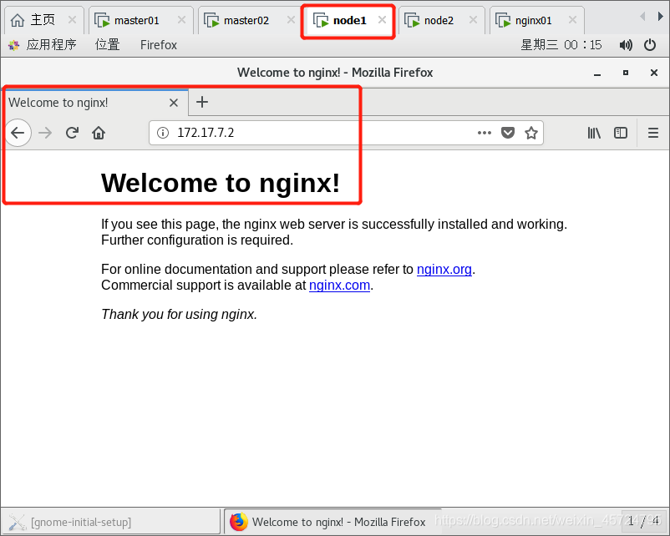
Task: Toggle the Firefox sidebar view
Action: (621, 133)
